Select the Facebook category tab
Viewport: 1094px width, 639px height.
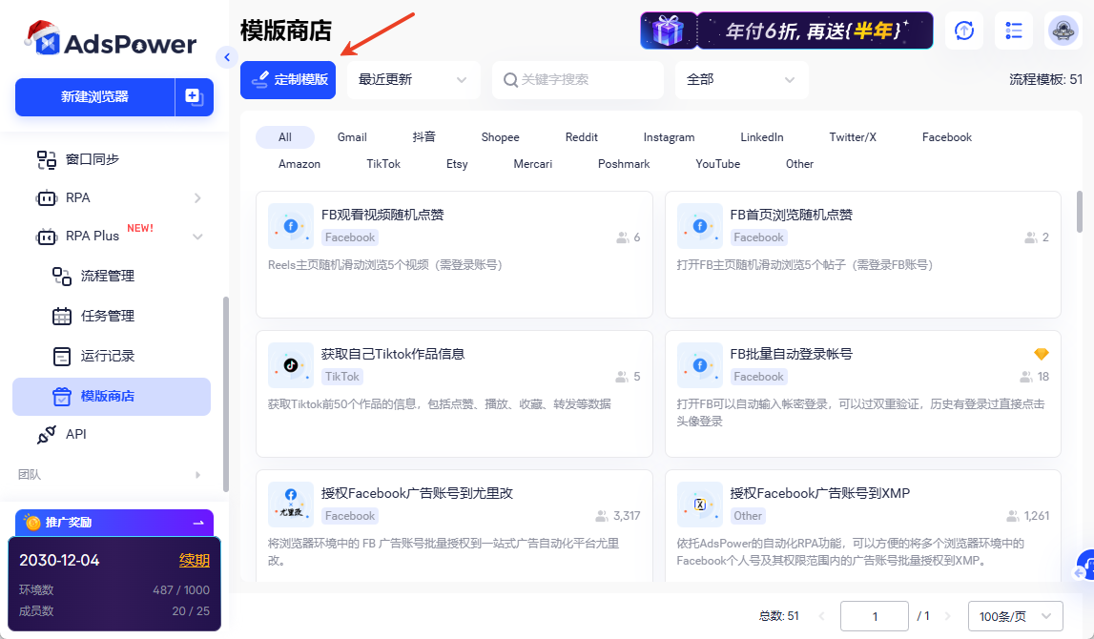pos(946,136)
